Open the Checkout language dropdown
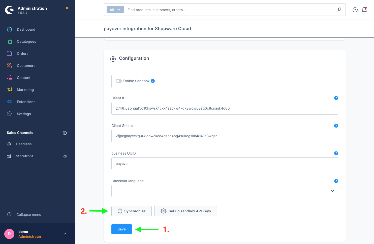The image size is (374, 244). pos(225,191)
